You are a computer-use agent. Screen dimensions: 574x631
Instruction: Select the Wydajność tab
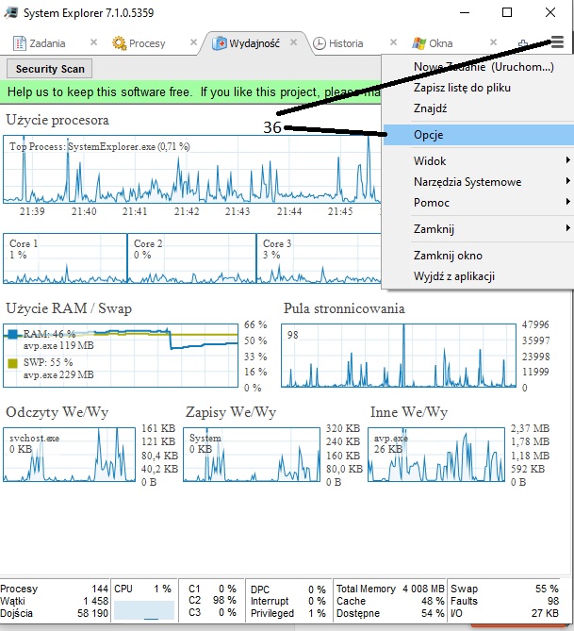254,43
